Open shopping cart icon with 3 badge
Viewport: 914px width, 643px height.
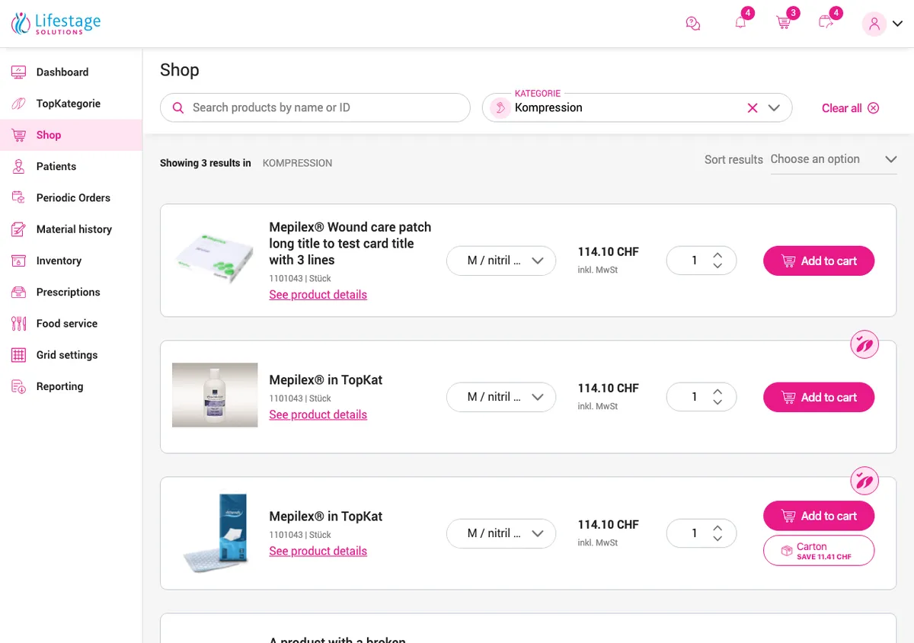click(x=783, y=23)
